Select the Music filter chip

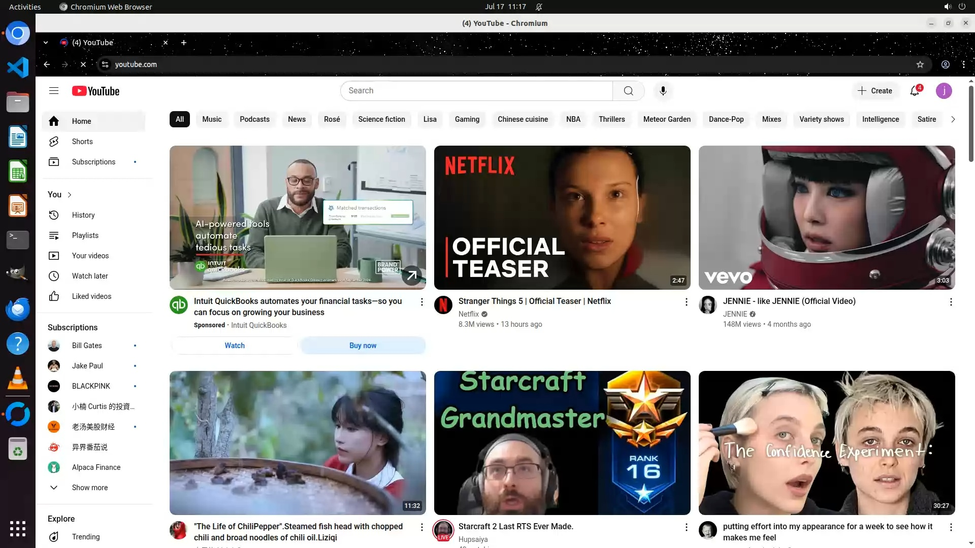(212, 119)
